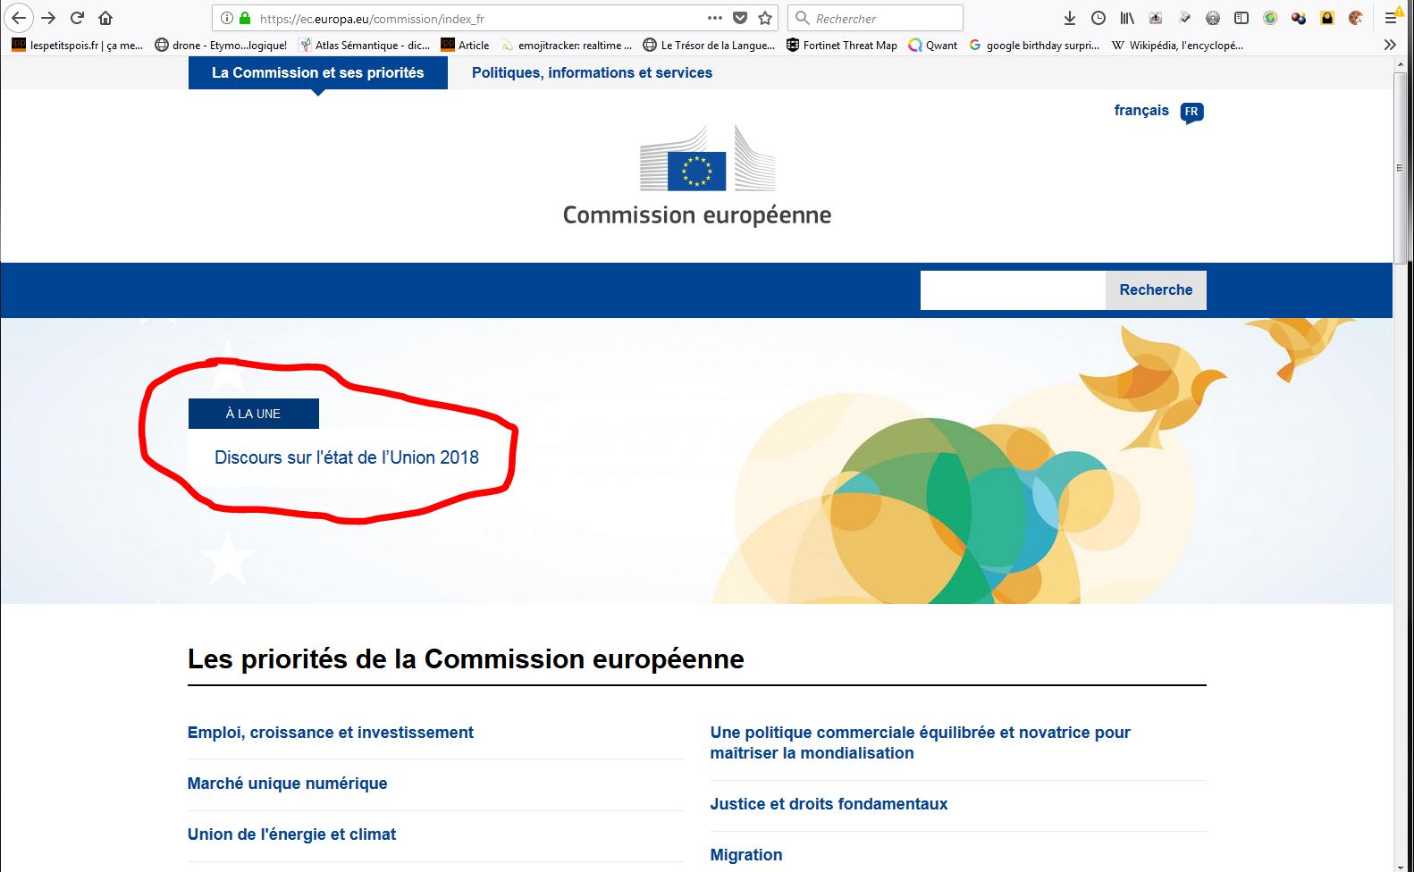Open the Qwant bookmark
1414x872 pixels.
[933, 45]
